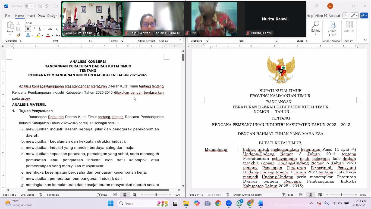Toggle the AutoSave switch

29,6
